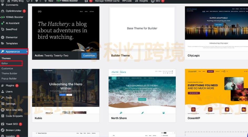
Task: Click the Plugins plug icon
Action: coord(3,85)
